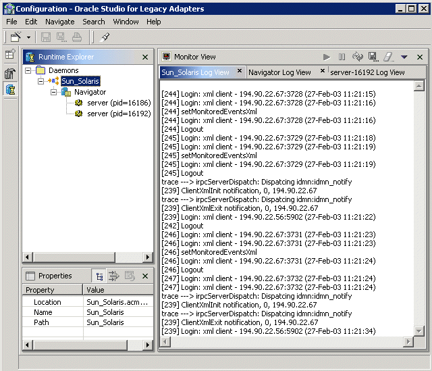This screenshot has height=371, width=432.
Task: Click the Value column header
Action: (118, 290)
